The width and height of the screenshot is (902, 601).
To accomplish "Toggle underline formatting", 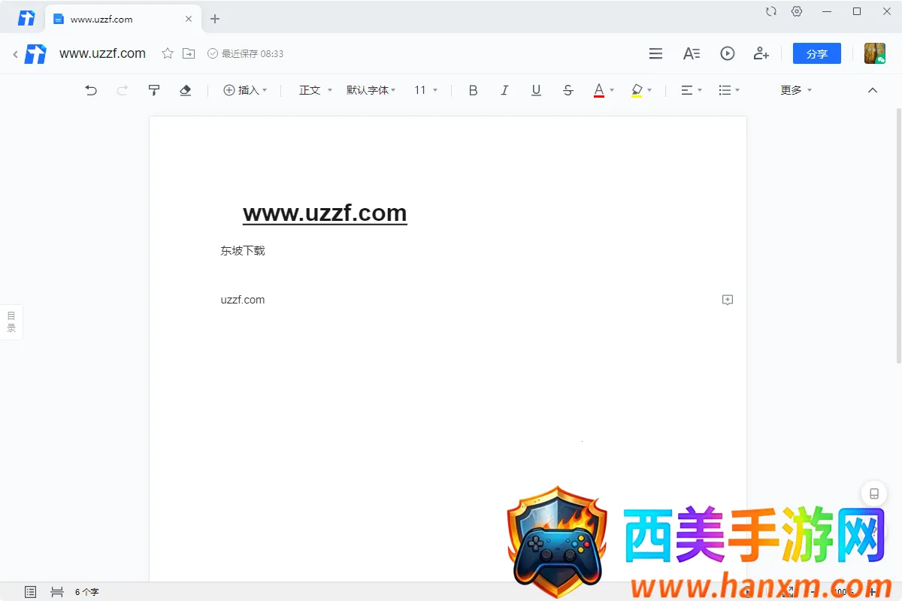I will pyautogui.click(x=536, y=90).
